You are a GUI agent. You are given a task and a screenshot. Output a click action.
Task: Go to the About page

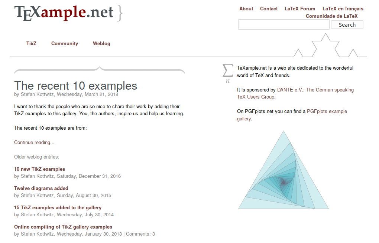click(x=246, y=9)
